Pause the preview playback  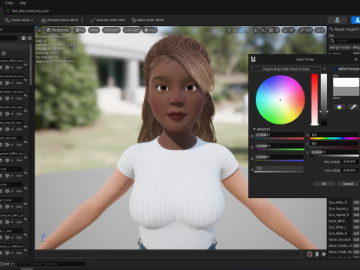[x=316, y=254]
